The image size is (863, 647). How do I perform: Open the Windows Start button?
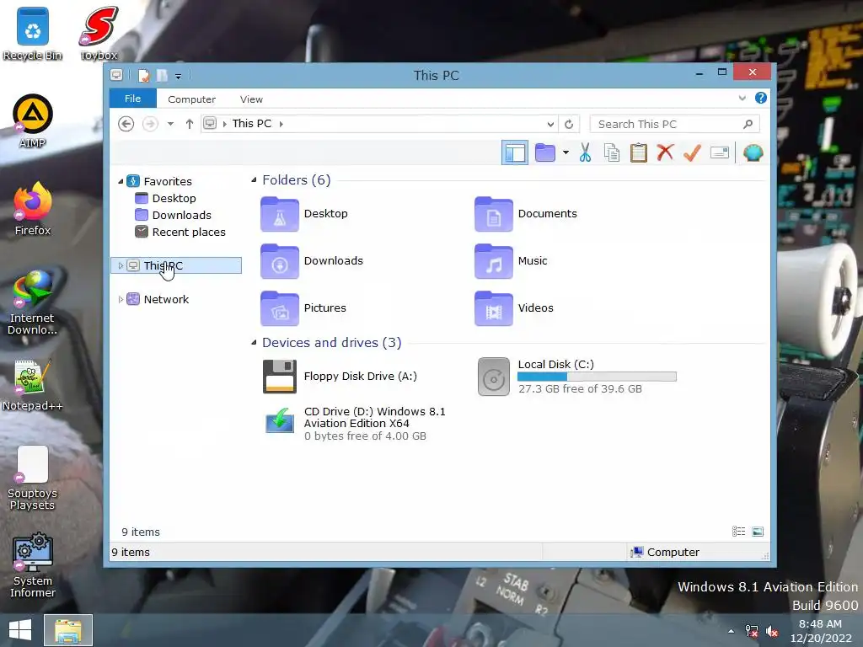click(20, 630)
